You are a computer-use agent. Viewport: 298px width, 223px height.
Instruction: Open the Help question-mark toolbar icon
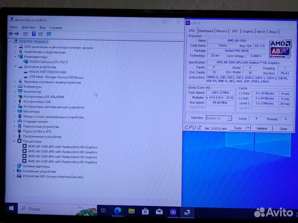pyautogui.click(x=34, y=34)
